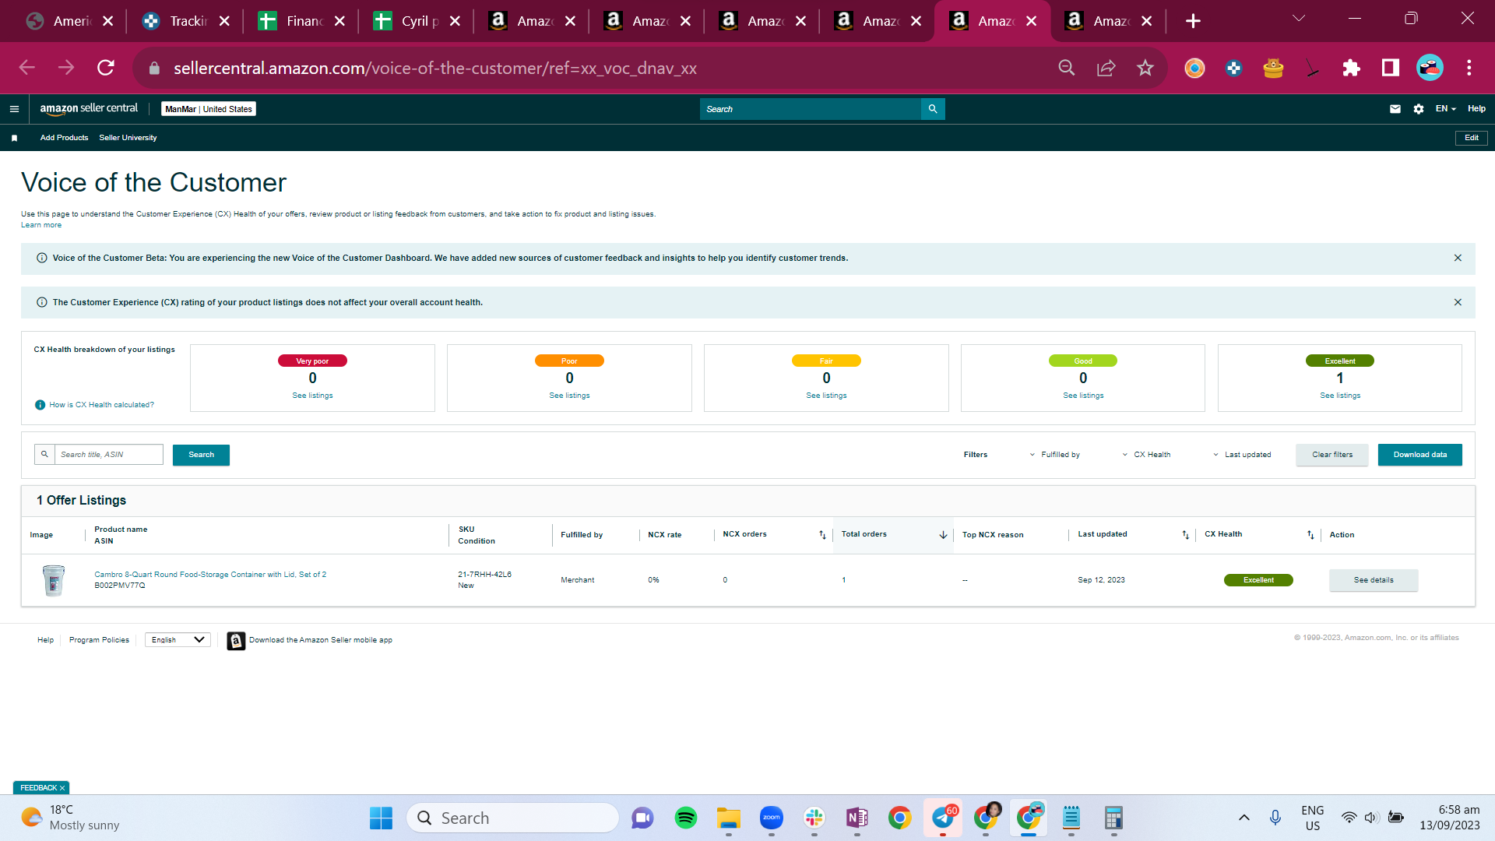Open See listings under Excellent
The height and width of the screenshot is (841, 1495).
click(1340, 396)
